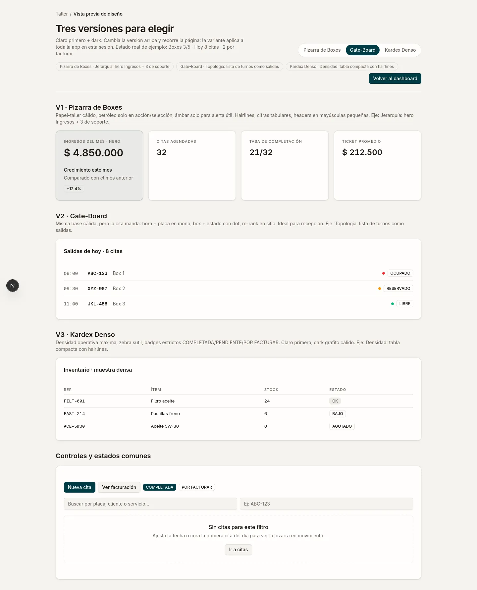
Task: Select the Kardex Denso description chip
Action: 342,67
